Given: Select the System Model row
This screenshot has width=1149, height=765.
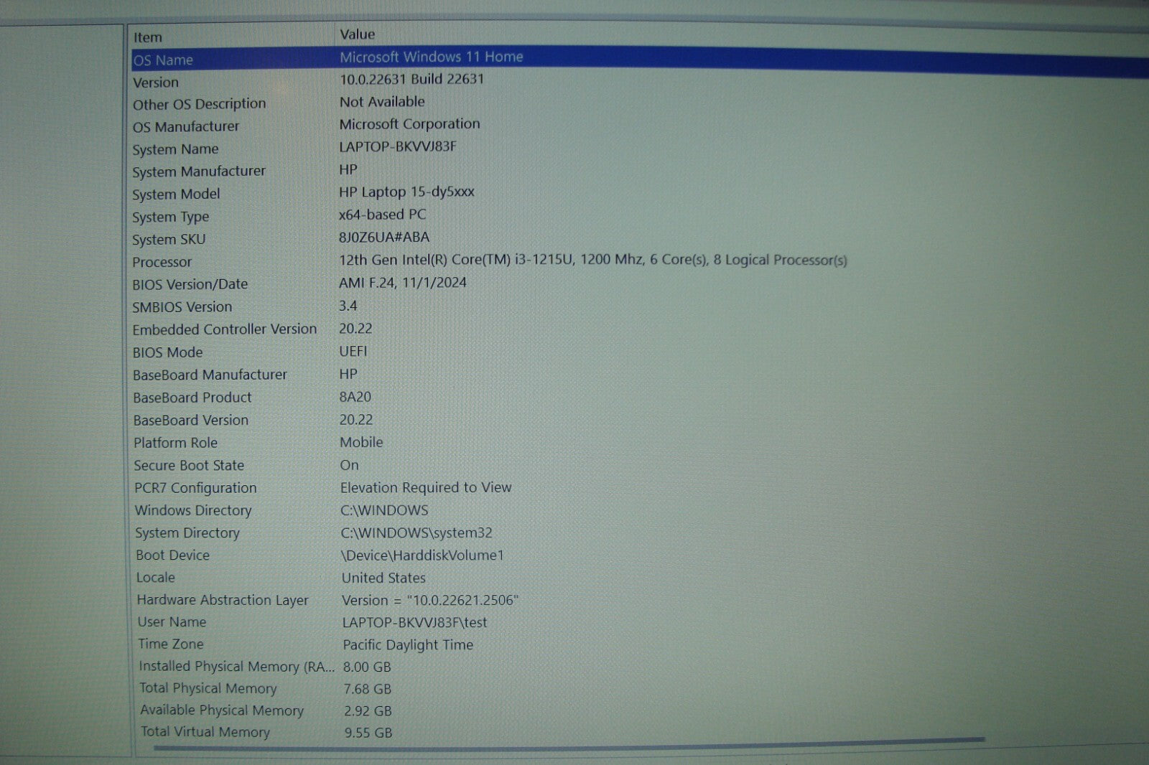Looking at the screenshot, I should click(x=176, y=194).
